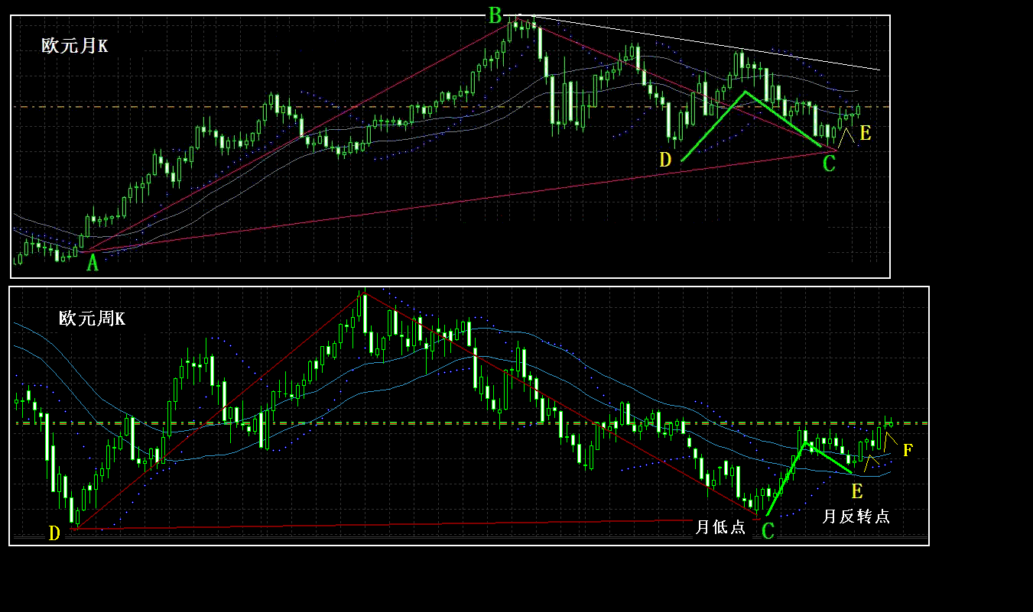This screenshot has height=612, width=1033.
Task: Select the 月低点 annotation text
Action: (x=720, y=526)
